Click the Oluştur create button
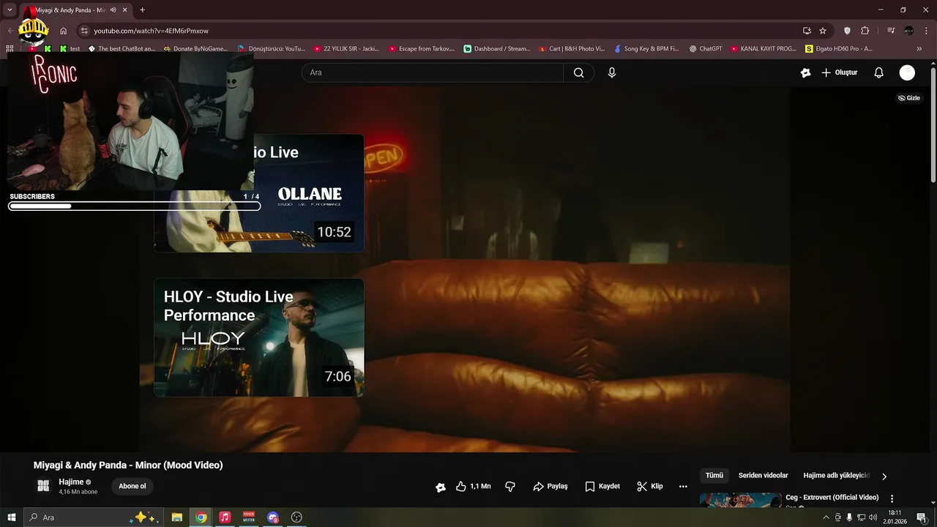Screen dimensions: 937x527 coord(839,72)
